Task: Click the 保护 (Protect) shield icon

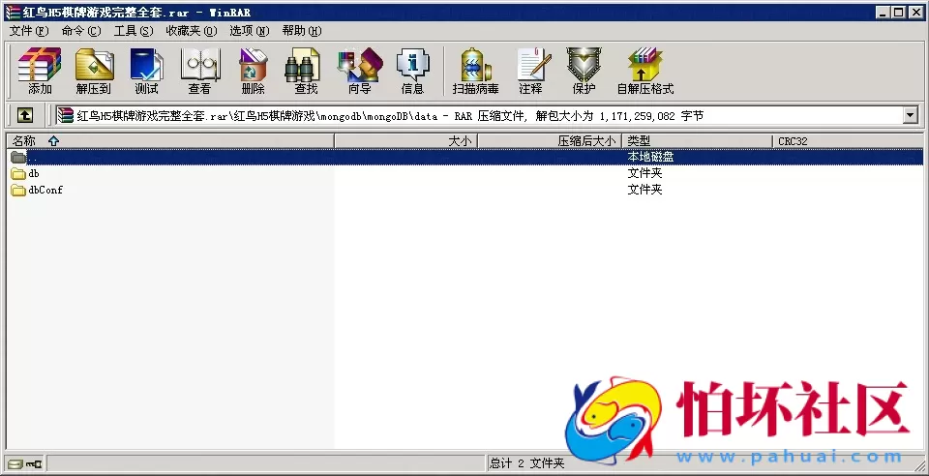Action: (x=584, y=71)
